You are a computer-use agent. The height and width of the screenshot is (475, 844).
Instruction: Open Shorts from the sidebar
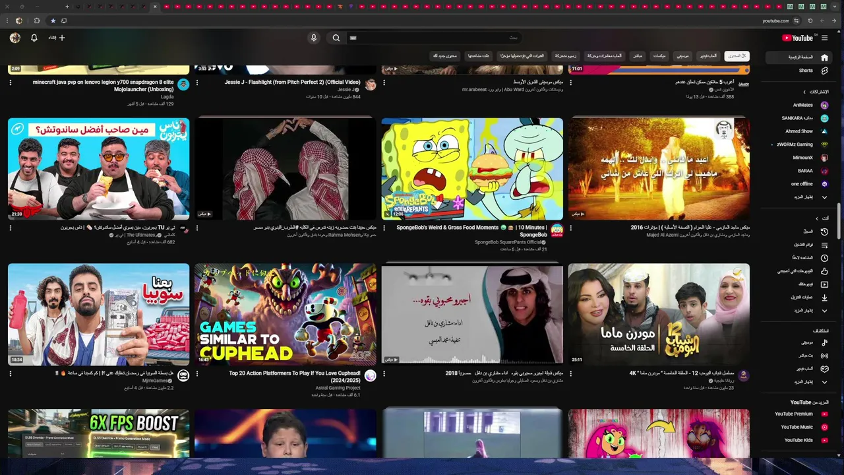(800, 71)
